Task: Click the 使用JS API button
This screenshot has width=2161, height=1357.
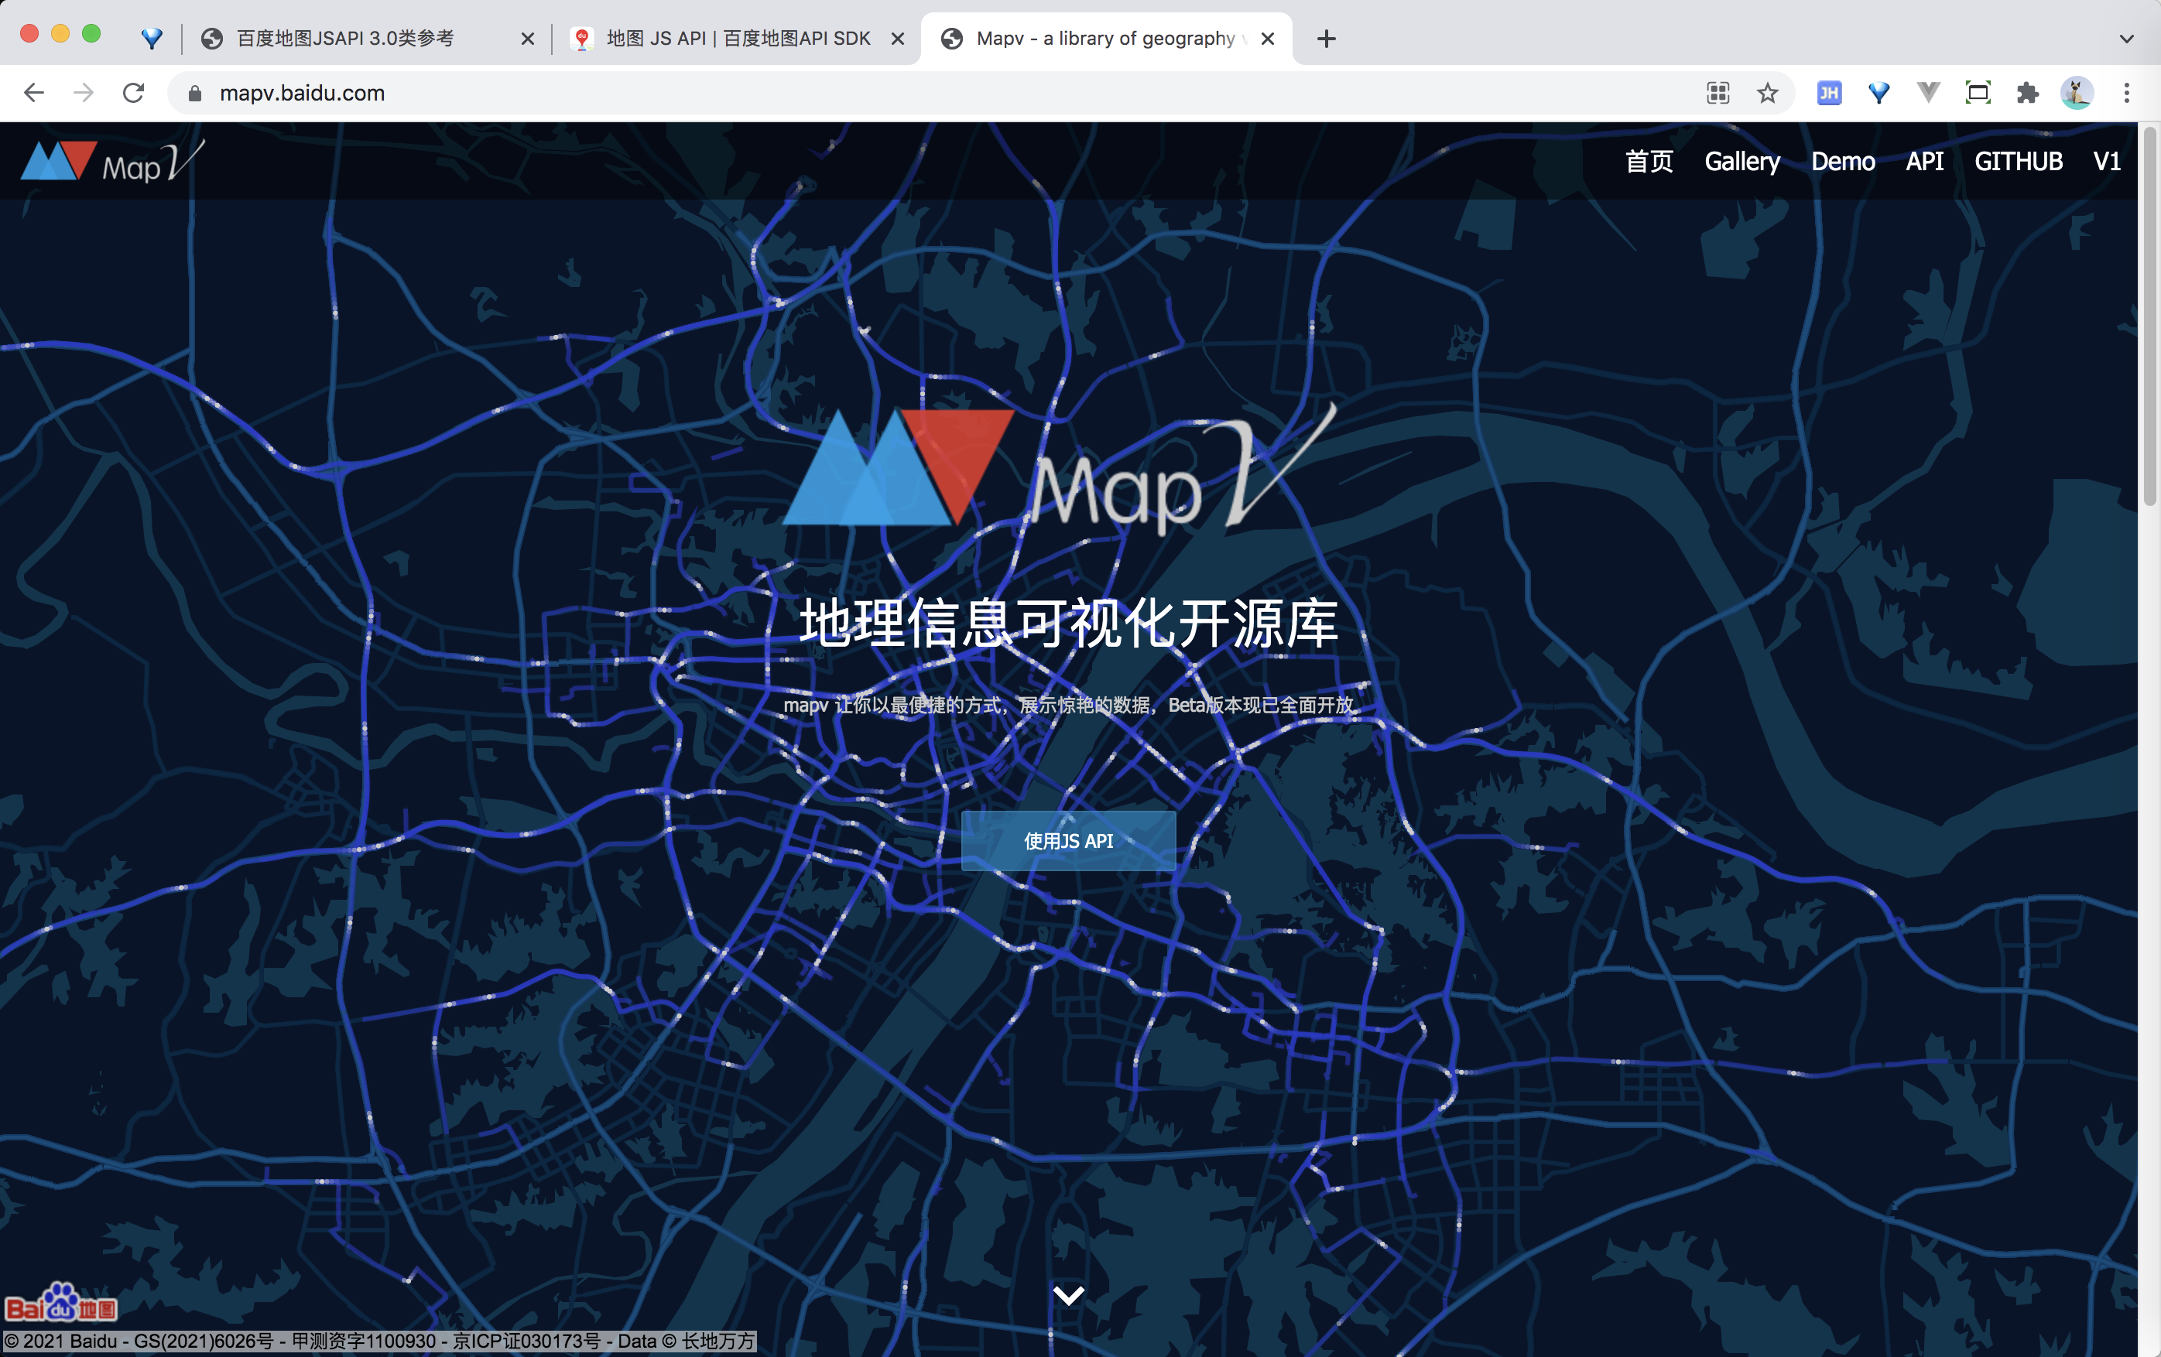Action: click(1068, 840)
